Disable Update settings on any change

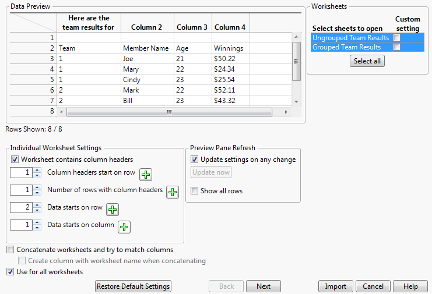tap(195, 160)
